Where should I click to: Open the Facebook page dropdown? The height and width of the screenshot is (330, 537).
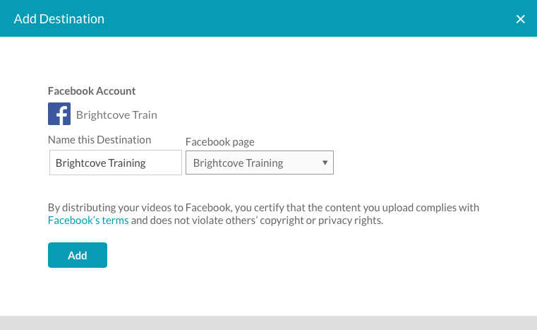click(x=259, y=163)
